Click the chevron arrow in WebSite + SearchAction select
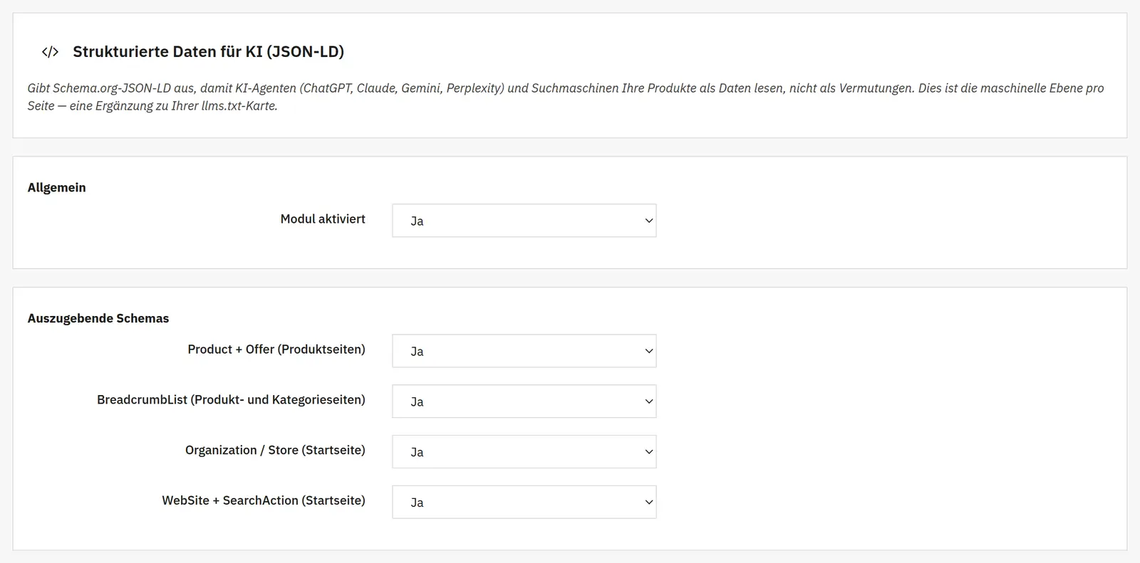The height and width of the screenshot is (563, 1140). click(648, 503)
